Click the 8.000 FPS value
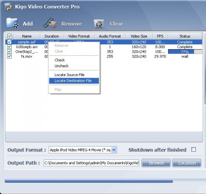This screenshot has height=194, width=206. [160, 47]
